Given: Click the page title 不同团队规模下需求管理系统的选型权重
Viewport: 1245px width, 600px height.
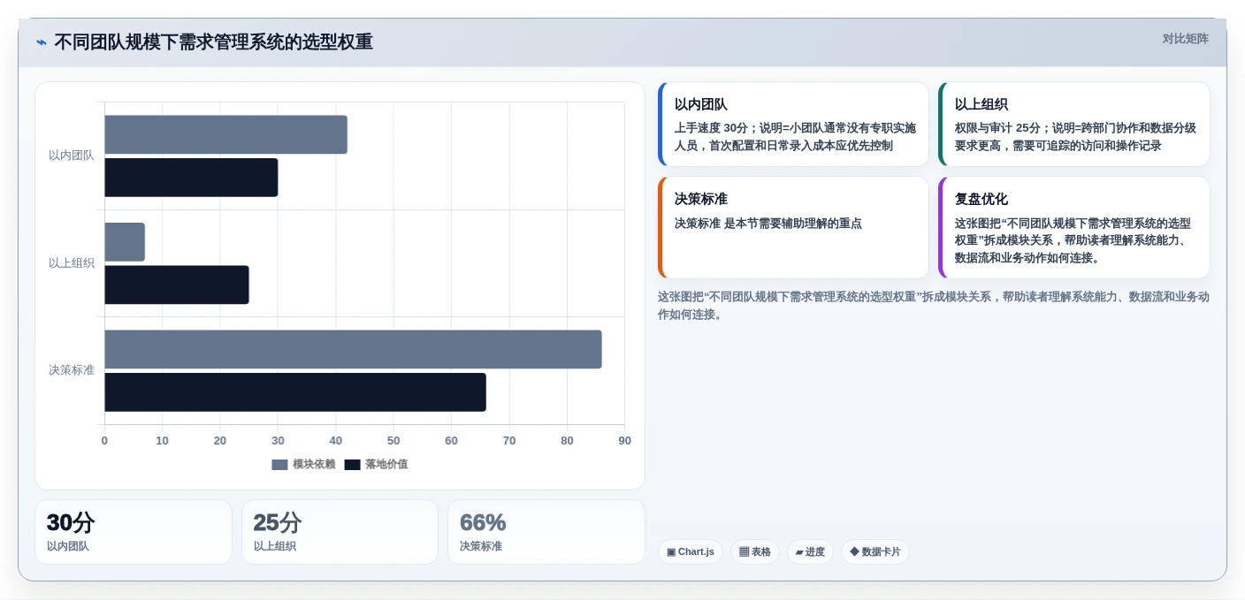Looking at the screenshot, I should click(x=213, y=42).
